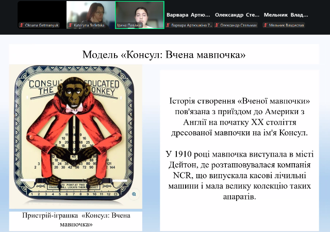The image size is (330, 232).
Task: Click the name label Oksana Getmanyuk
Action: click(x=42, y=25)
